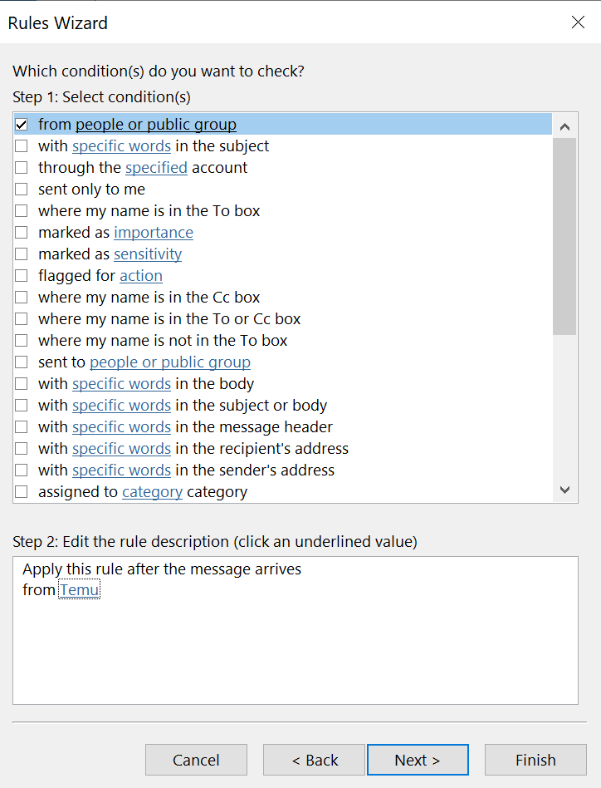The height and width of the screenshot is (788, 601).
Task: Enable 'sent to people or public group'
Action: pos(21,362)
